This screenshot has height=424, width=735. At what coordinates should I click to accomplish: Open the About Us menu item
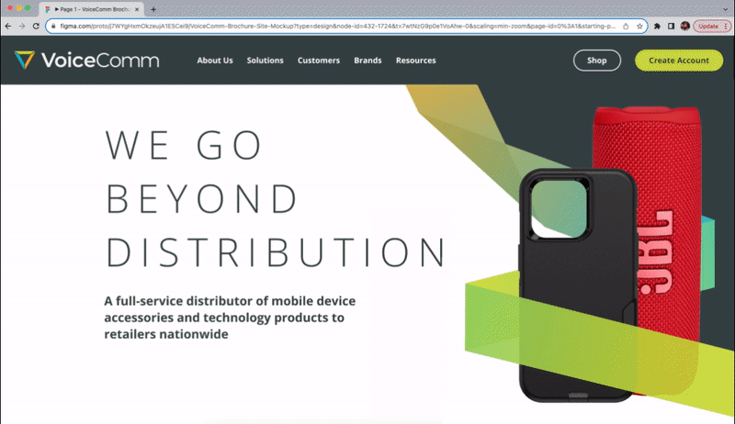click(x=215, y=61)
